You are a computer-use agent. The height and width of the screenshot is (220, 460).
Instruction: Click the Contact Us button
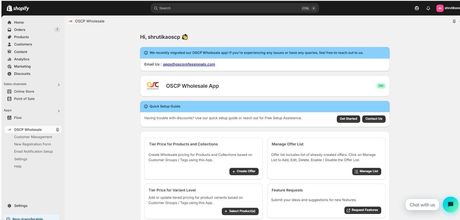(x=374, y=119)
